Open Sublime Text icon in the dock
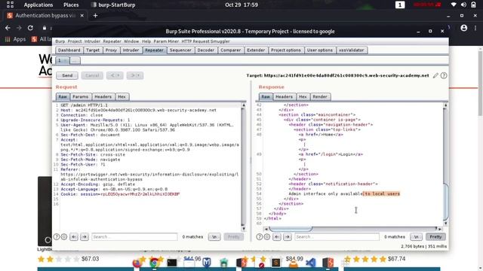 click(x=275, y=263)
